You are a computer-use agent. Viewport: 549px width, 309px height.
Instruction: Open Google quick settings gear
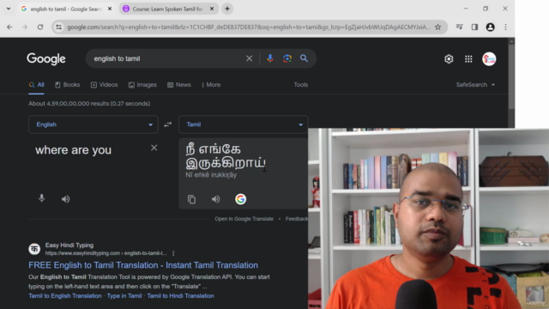(449, 59)
